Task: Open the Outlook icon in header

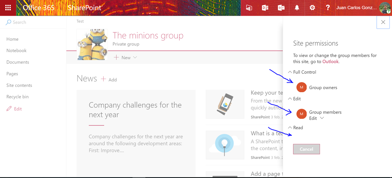Action: pos(281,8)
